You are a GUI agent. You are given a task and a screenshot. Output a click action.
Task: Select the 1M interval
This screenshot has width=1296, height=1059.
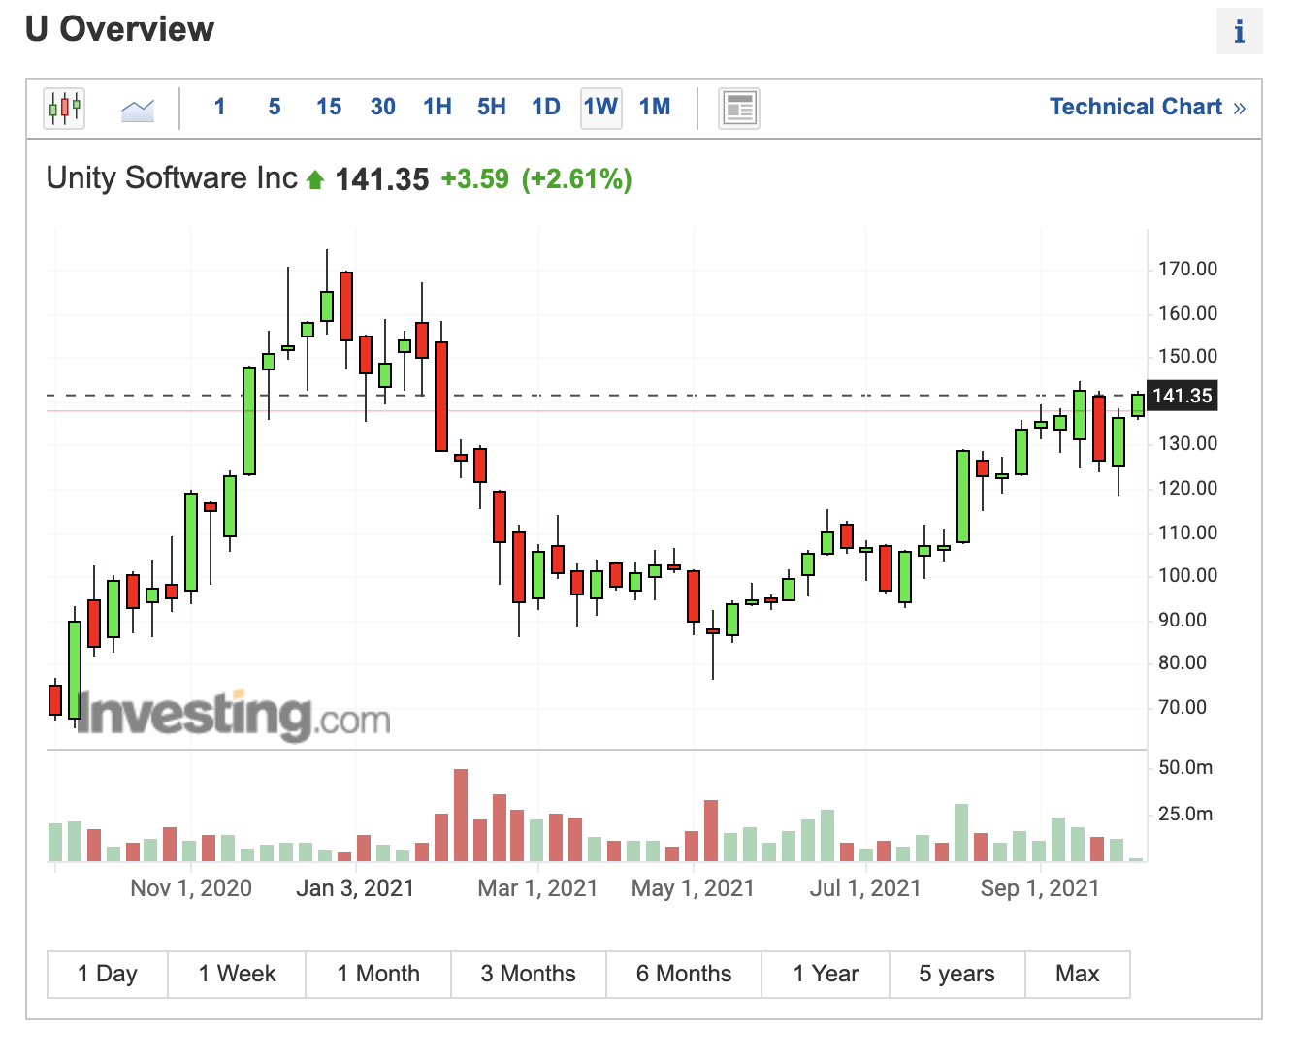pos(655,107)
